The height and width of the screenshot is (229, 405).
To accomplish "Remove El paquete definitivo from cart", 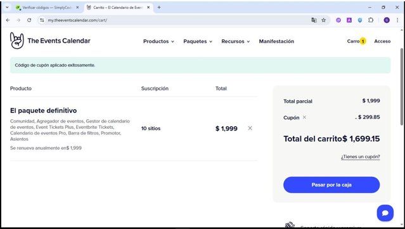I will pos(250,128).
